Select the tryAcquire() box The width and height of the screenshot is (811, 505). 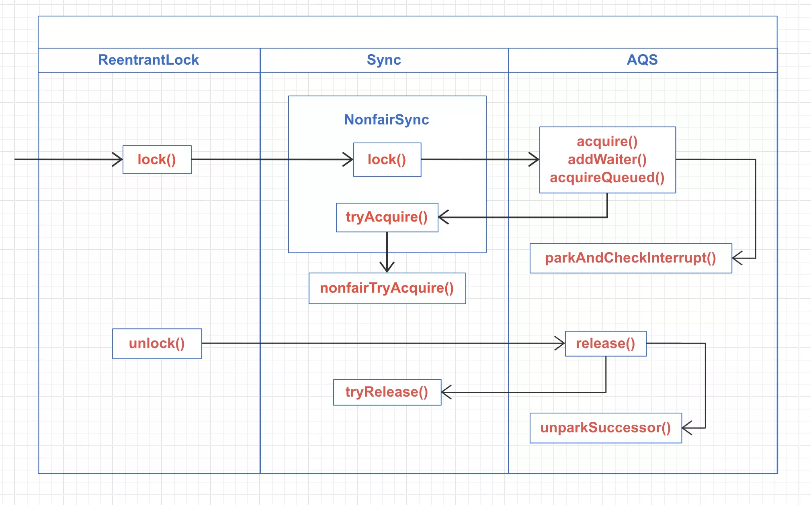(x=387, y=217)
